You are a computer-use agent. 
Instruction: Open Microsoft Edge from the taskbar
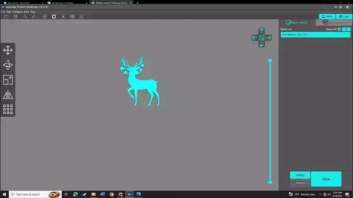coord(75,194)
